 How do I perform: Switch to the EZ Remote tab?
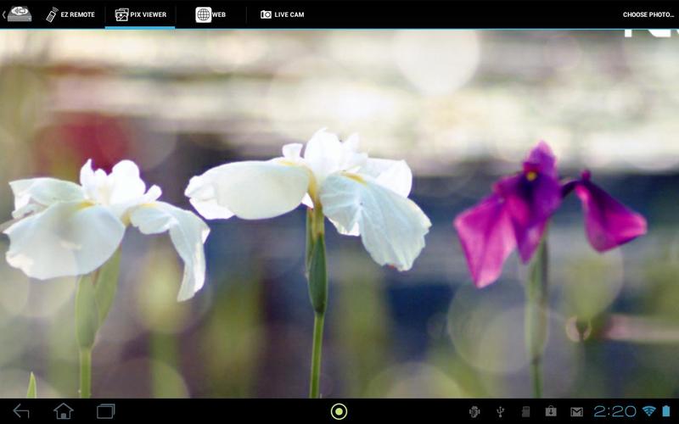point(70,14)
